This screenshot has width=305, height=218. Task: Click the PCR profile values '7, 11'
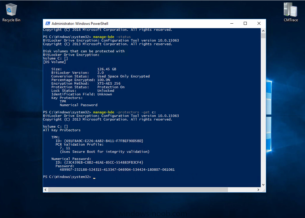click(x=65, y=148)
